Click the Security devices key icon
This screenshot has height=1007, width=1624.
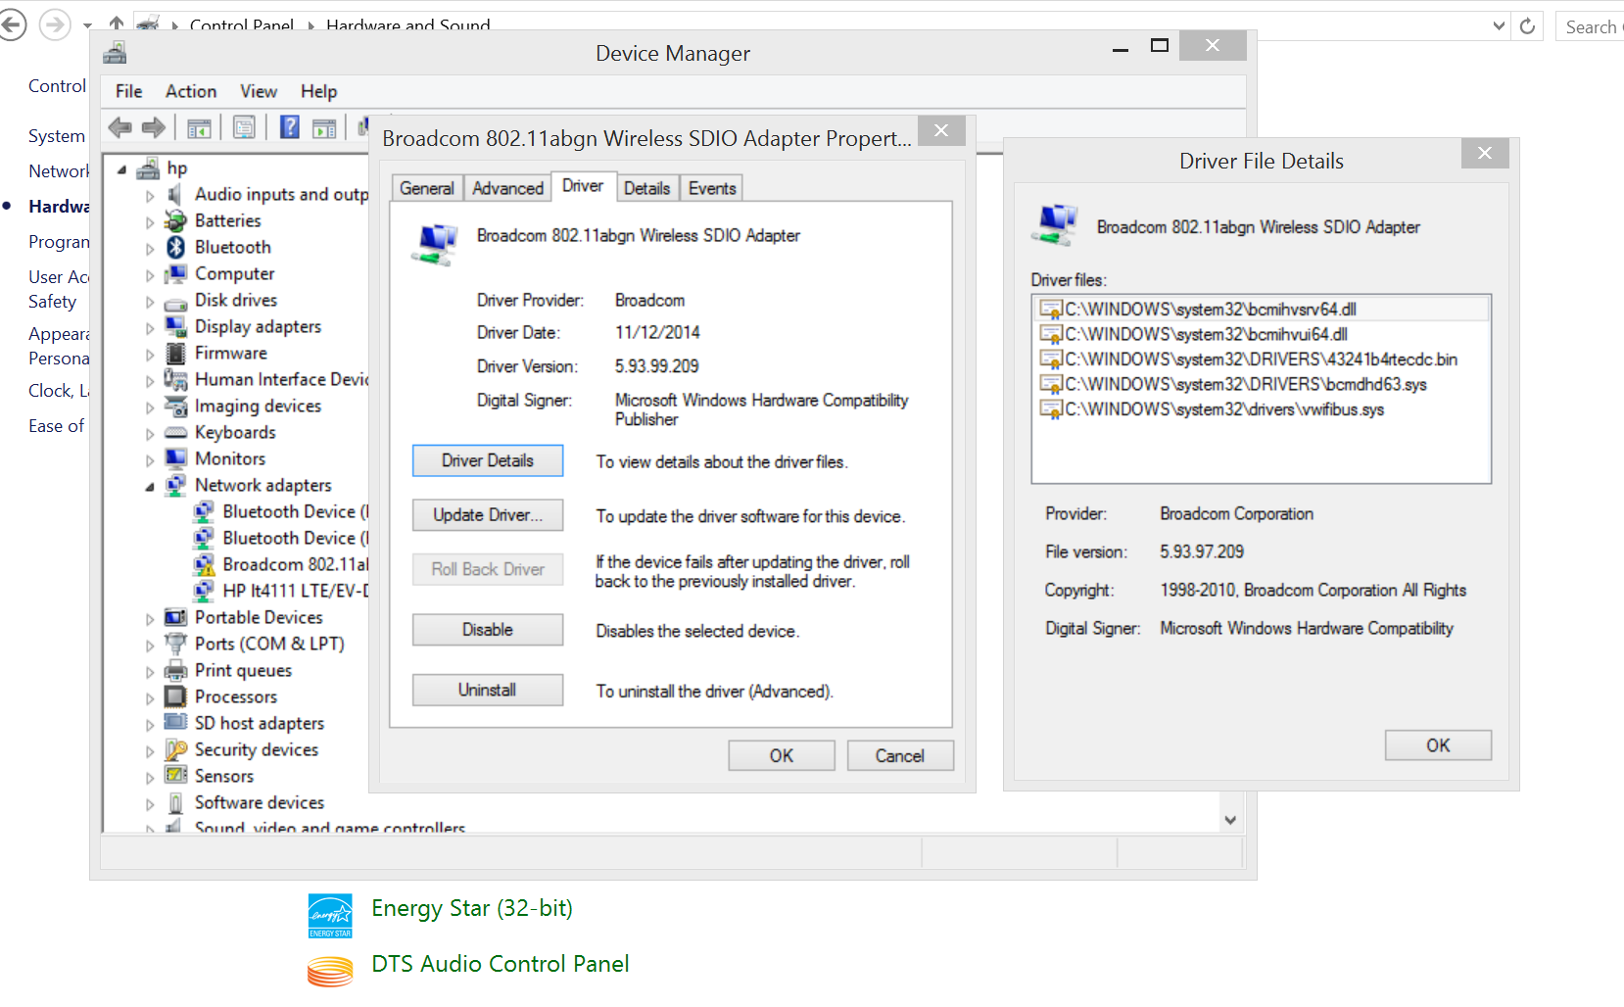tap(175, 749)
